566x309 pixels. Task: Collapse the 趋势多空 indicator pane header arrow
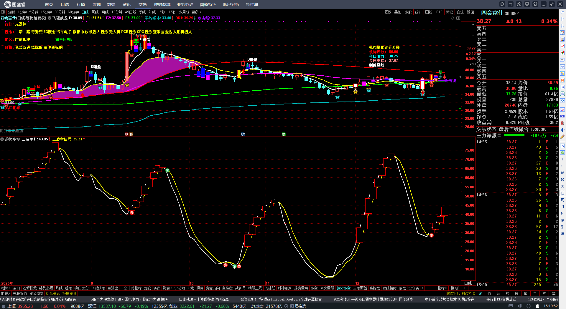(2, 139)
